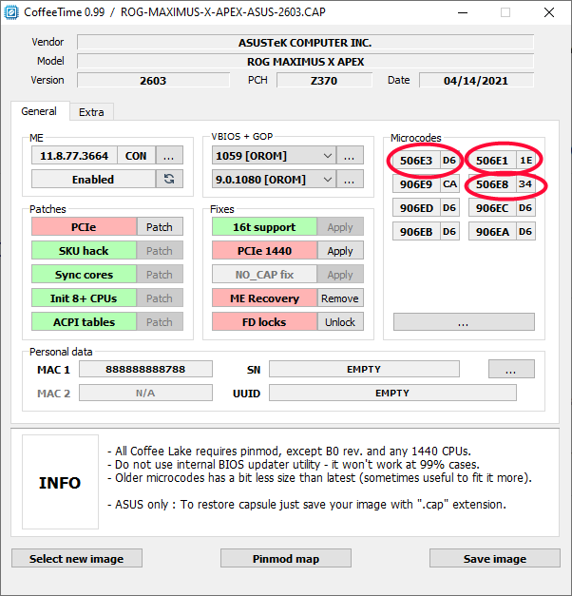
Task: Click the Vendor field ASUSTeK COMPUTER INC.
Action: click(x=305, y=42)
